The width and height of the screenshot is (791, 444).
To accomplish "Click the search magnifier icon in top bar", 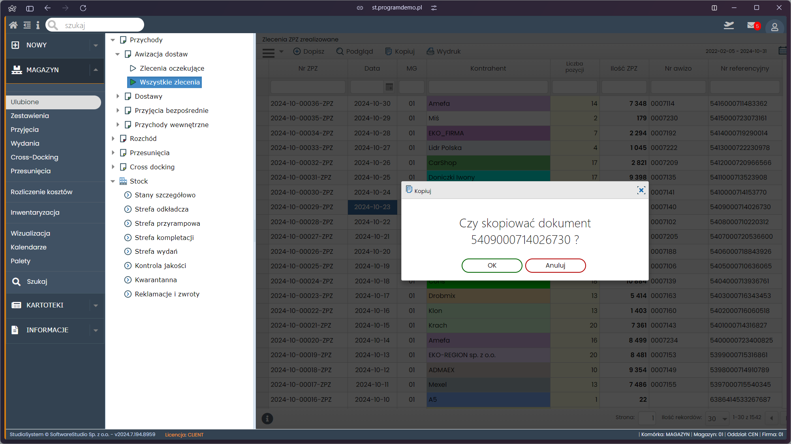I will point(53,25).
